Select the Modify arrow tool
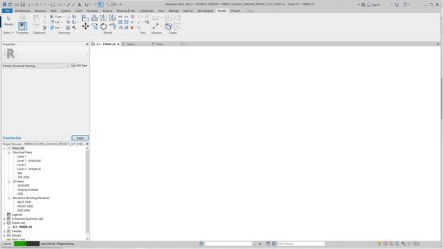 pyautogui.click(x=8, y=20)
